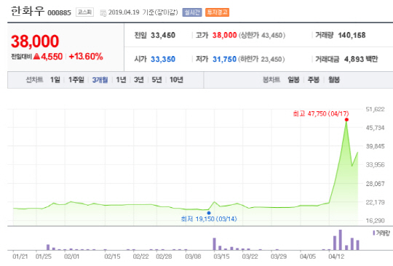Click the orange 투자경고 badge
This screenshot has width=393, height=266.
217,12
